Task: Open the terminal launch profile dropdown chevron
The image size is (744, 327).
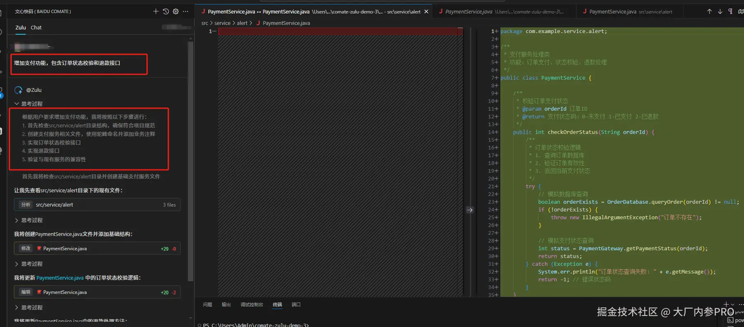Action: click(732, 304)
